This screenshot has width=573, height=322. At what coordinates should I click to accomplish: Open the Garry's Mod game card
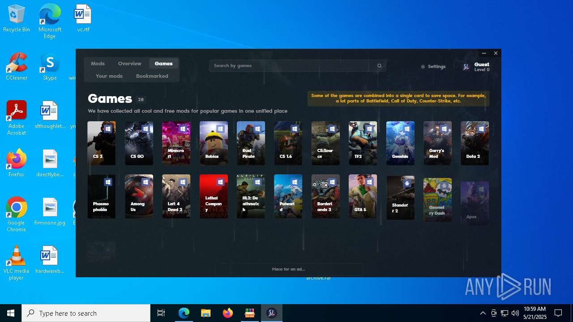pos(437,143)
